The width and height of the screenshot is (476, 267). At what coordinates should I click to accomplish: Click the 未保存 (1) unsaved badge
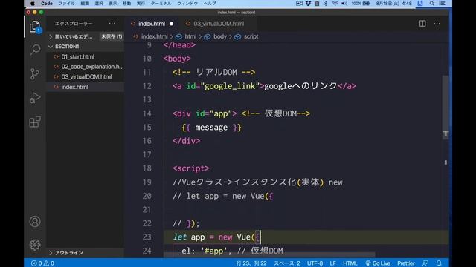pyautogui.click(x=112, y=36)
